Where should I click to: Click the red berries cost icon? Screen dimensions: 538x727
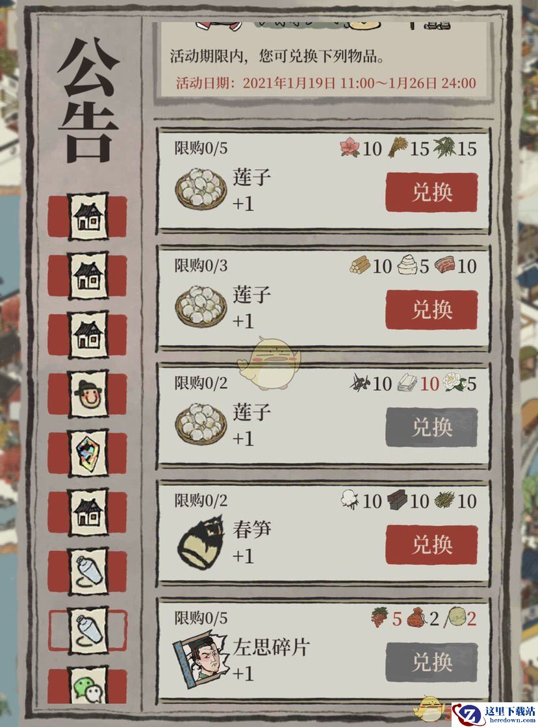[379, 617]
